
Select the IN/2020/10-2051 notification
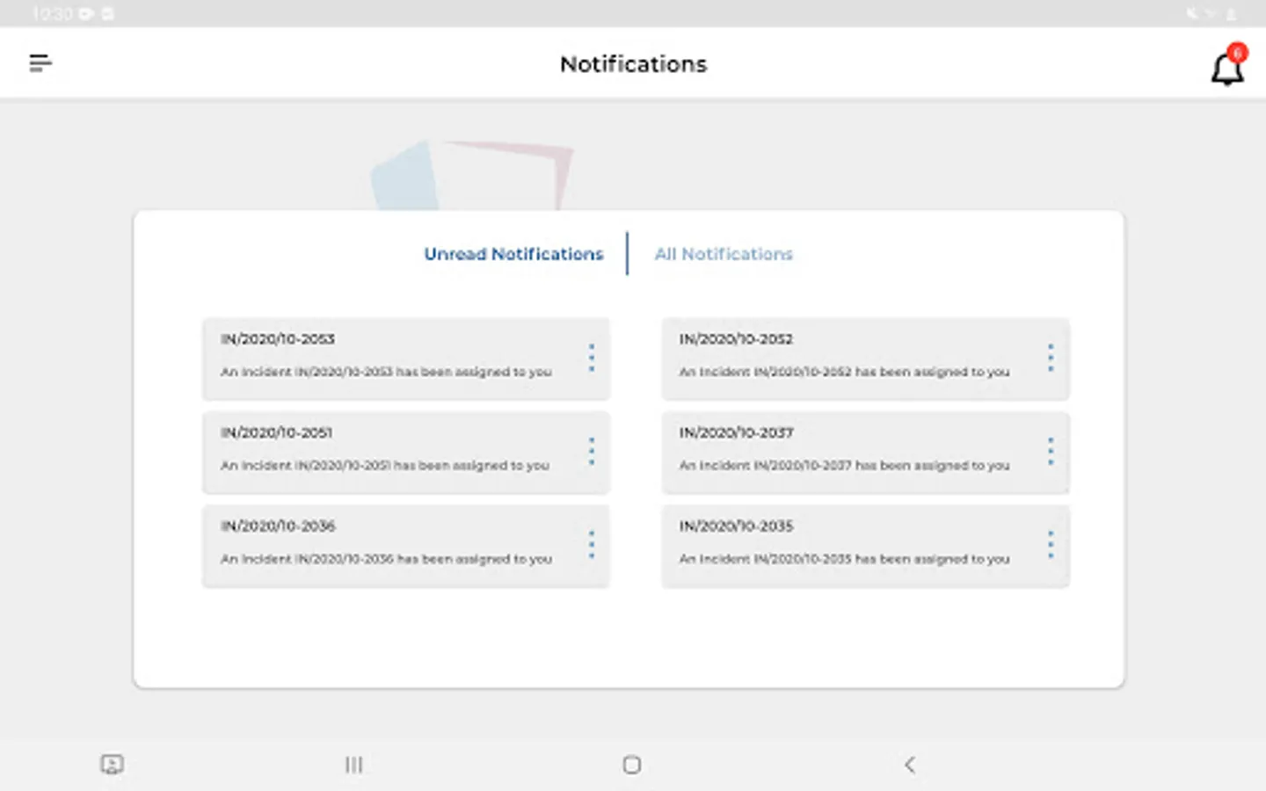[x=387, y=452]
